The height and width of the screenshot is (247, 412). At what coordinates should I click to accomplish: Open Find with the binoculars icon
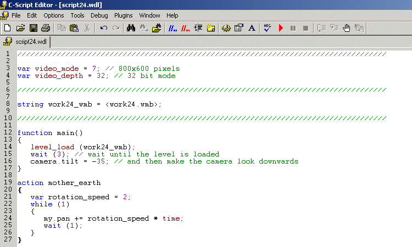click(x=131, y=28)
